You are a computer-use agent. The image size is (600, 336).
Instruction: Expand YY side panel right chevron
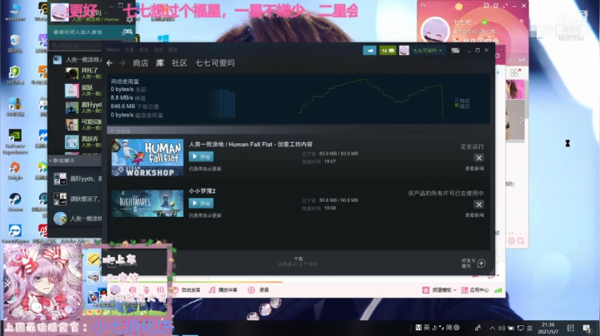tap(521, 121)
